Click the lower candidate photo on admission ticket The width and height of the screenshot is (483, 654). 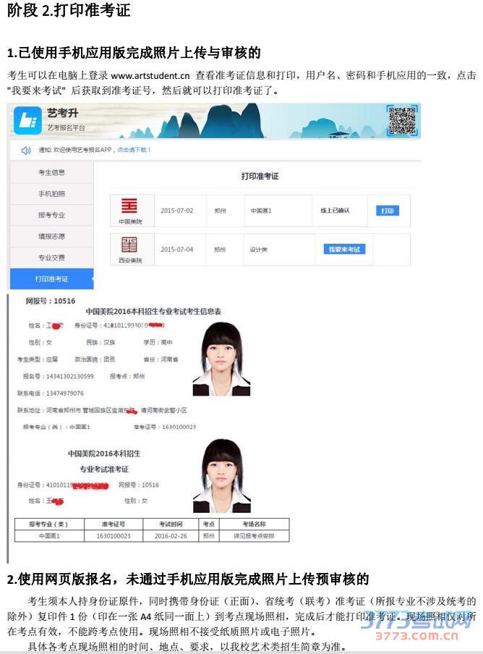coord(221,476)
